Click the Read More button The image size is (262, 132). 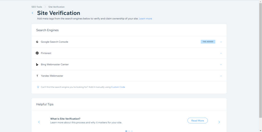(x=198, y=121)
